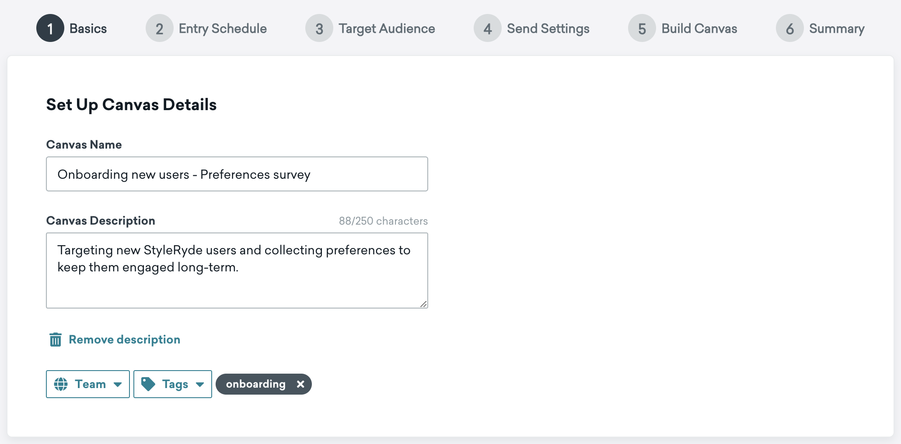The width and height of the screenshot is (901, 444).
Task: Click the Canvas Description textarea resize handle
Action: point(423,304)
